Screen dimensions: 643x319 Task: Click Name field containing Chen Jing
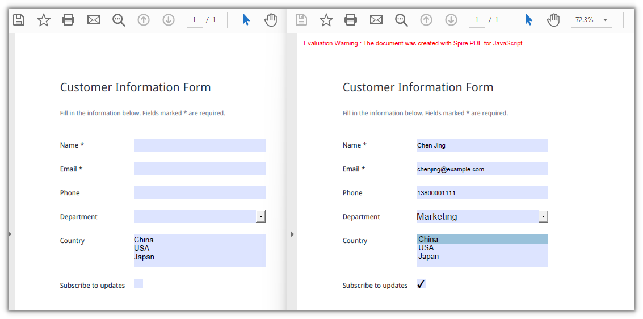pyautogui.click(x=482, y=145)
